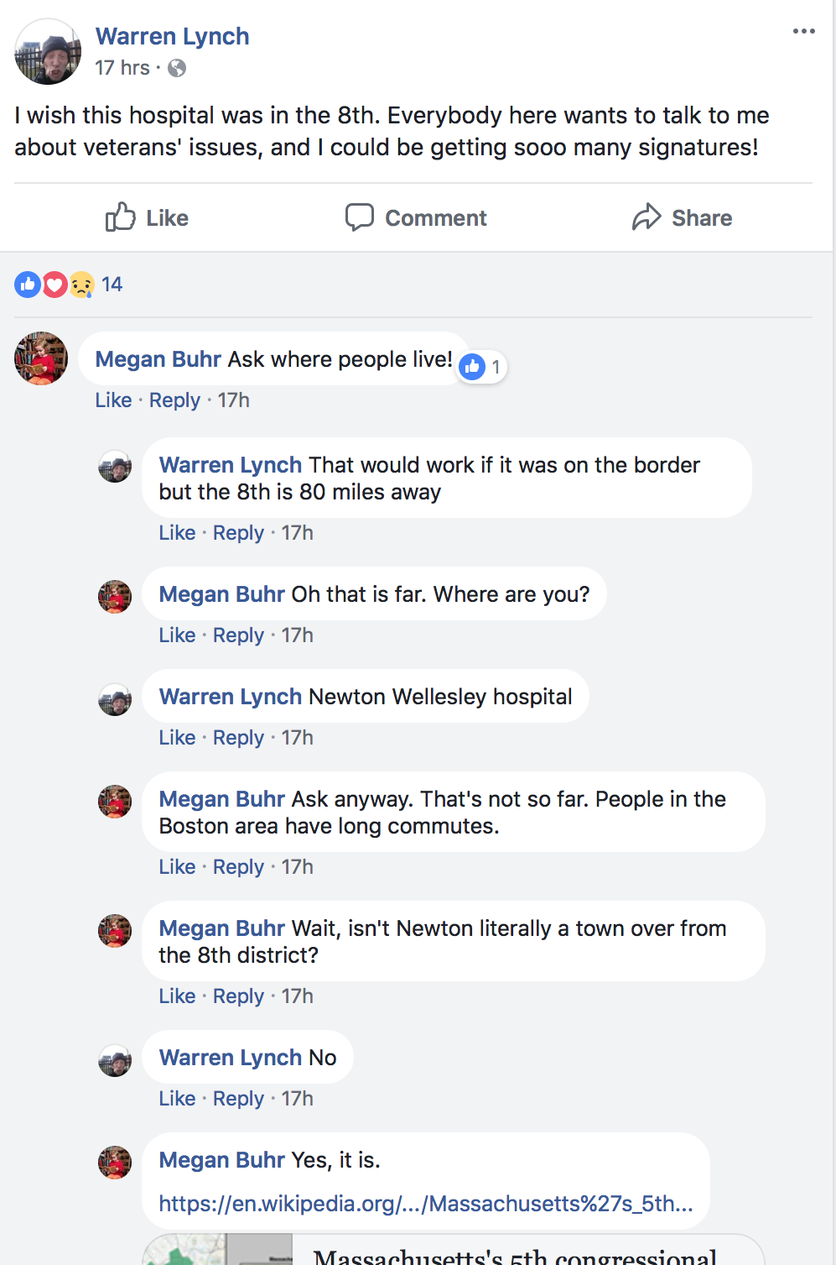Open the post options three-dots menu
The width and height of the screenshot is (836, 1265).
803,31
